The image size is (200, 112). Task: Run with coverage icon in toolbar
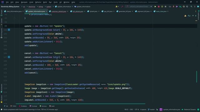point(162,7)
